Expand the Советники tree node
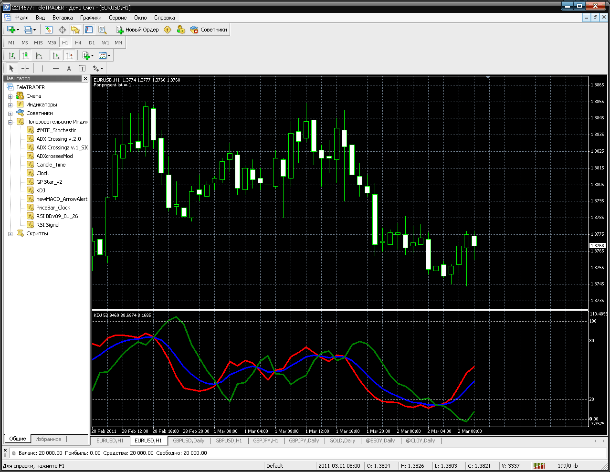The width and height of the screenshot is (610, 472). [x=10, y=114]
